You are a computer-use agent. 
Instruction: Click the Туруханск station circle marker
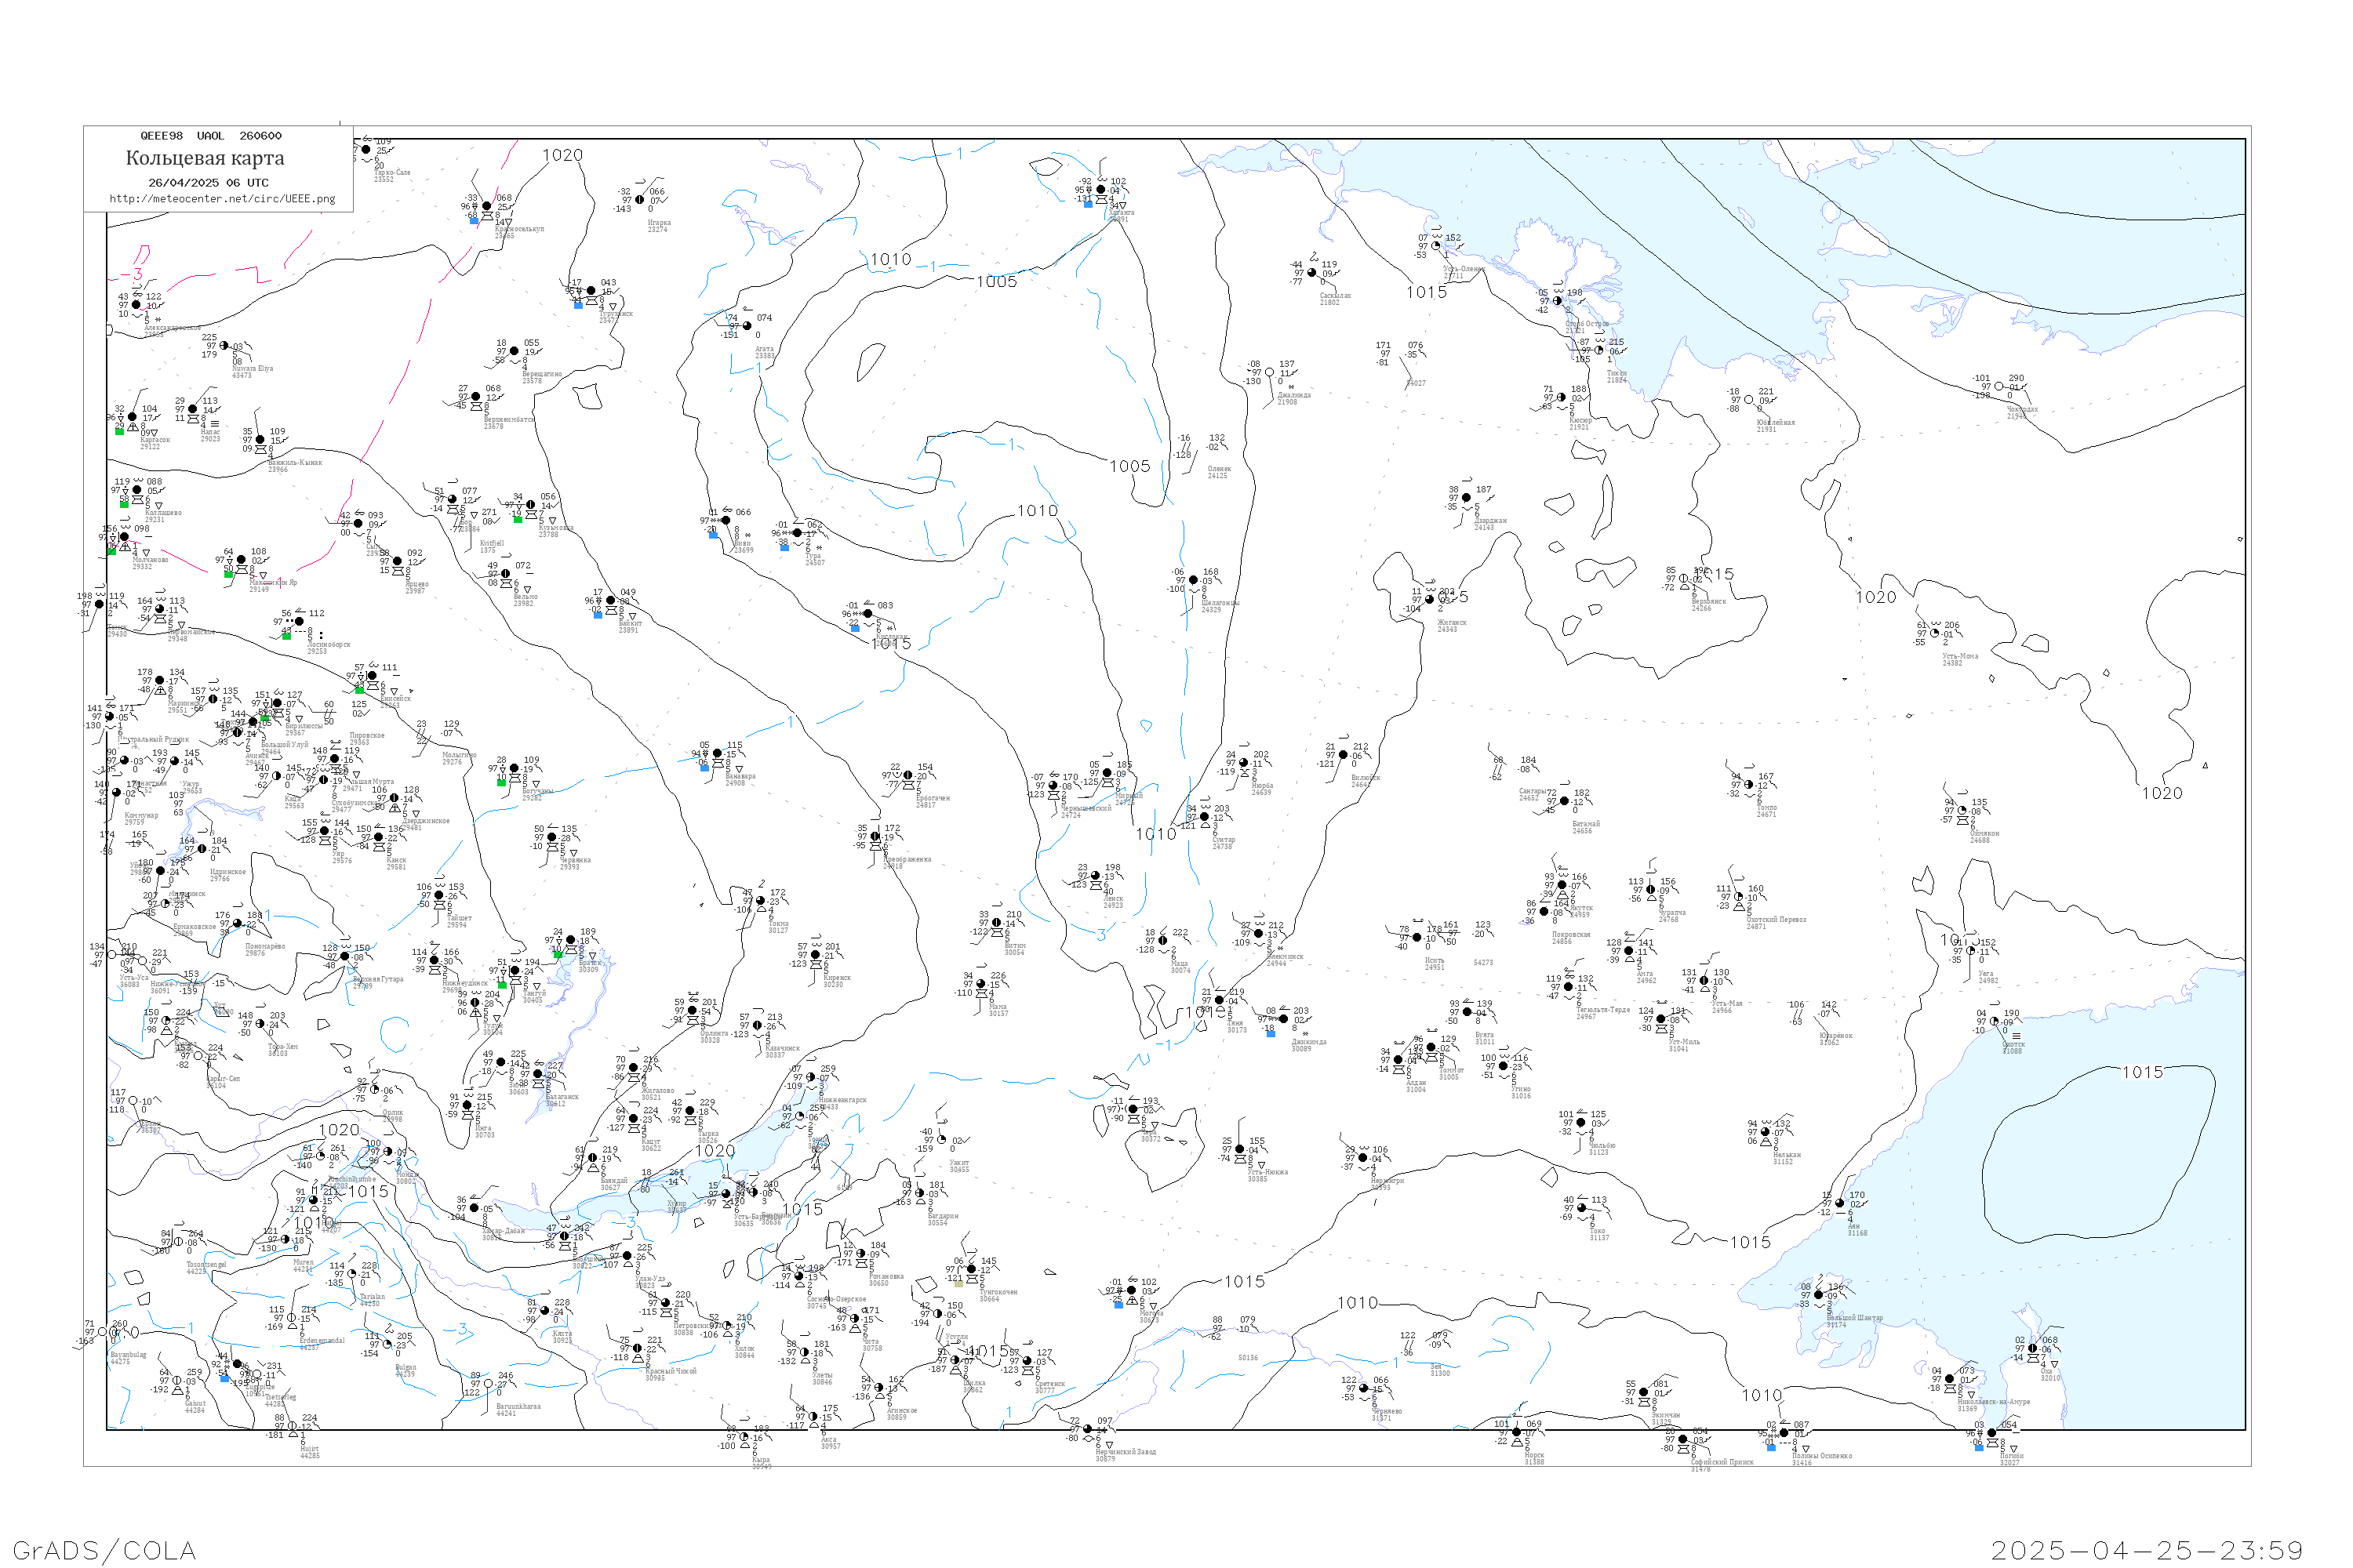coord(591,291)
